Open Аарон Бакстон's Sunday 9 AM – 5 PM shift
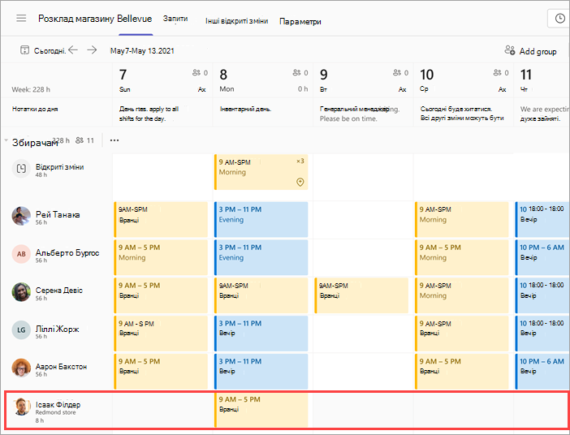Screen dimensions: 570x435 pos(161,372)
